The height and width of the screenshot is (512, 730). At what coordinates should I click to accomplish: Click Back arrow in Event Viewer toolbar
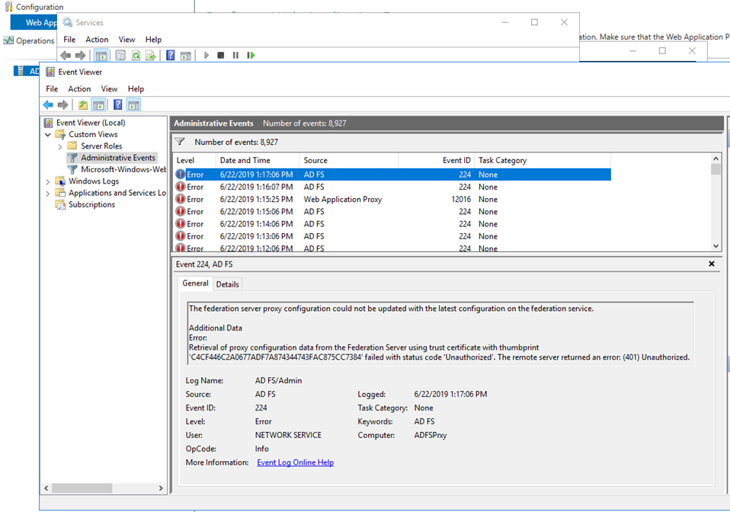click(x=48, y=104)
